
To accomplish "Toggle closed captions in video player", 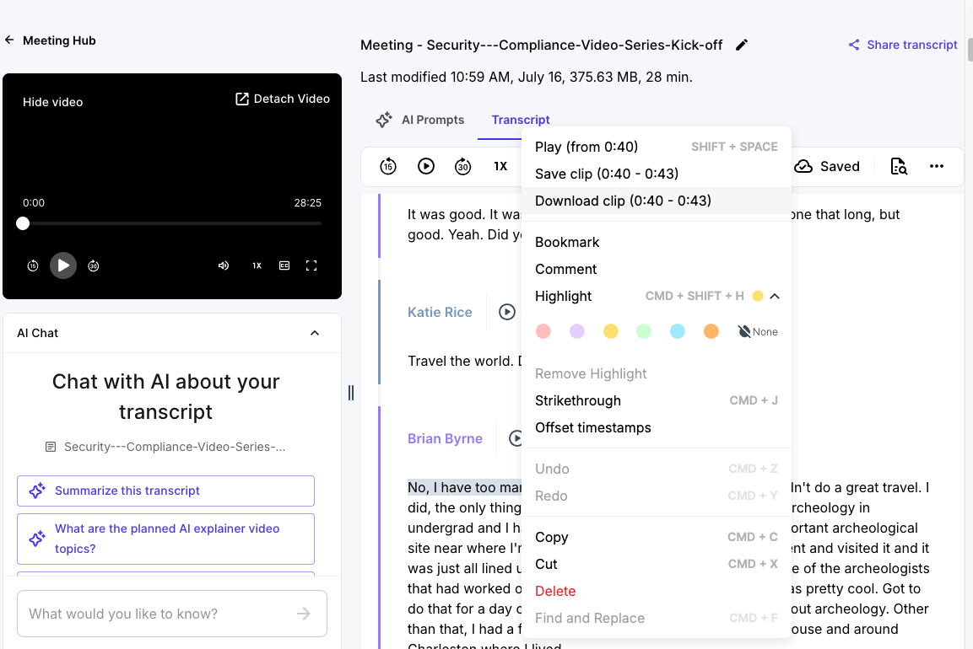I will click(x=284, y=265).
